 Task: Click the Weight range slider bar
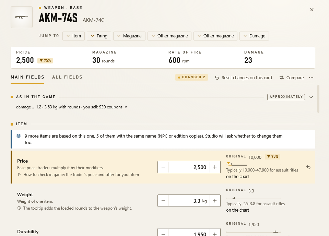253,198
